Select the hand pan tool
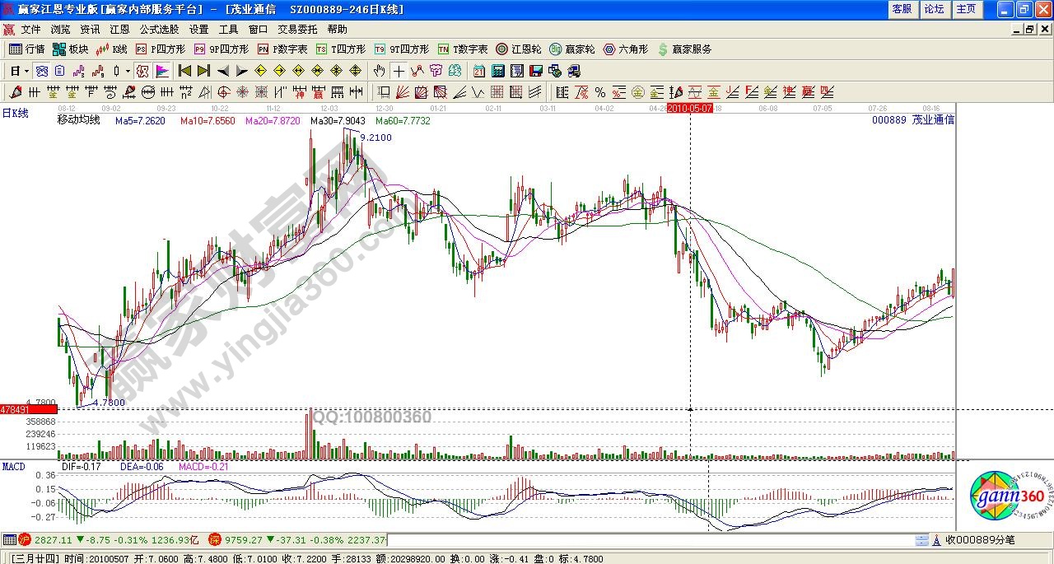The height and width of the screenshot is (564, 1054). [379, 71]
